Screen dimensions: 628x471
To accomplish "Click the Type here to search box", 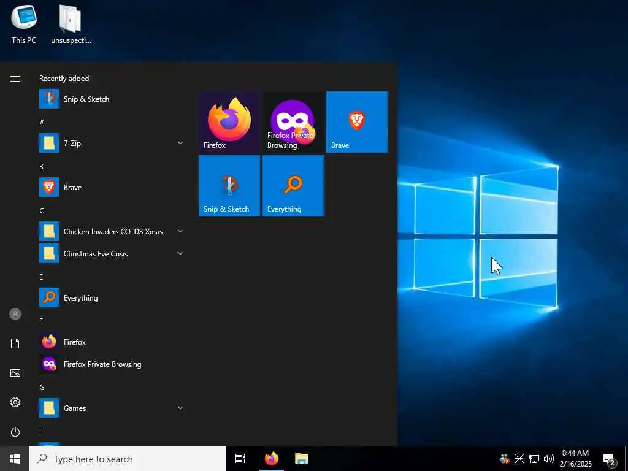I will coord(128,459).
